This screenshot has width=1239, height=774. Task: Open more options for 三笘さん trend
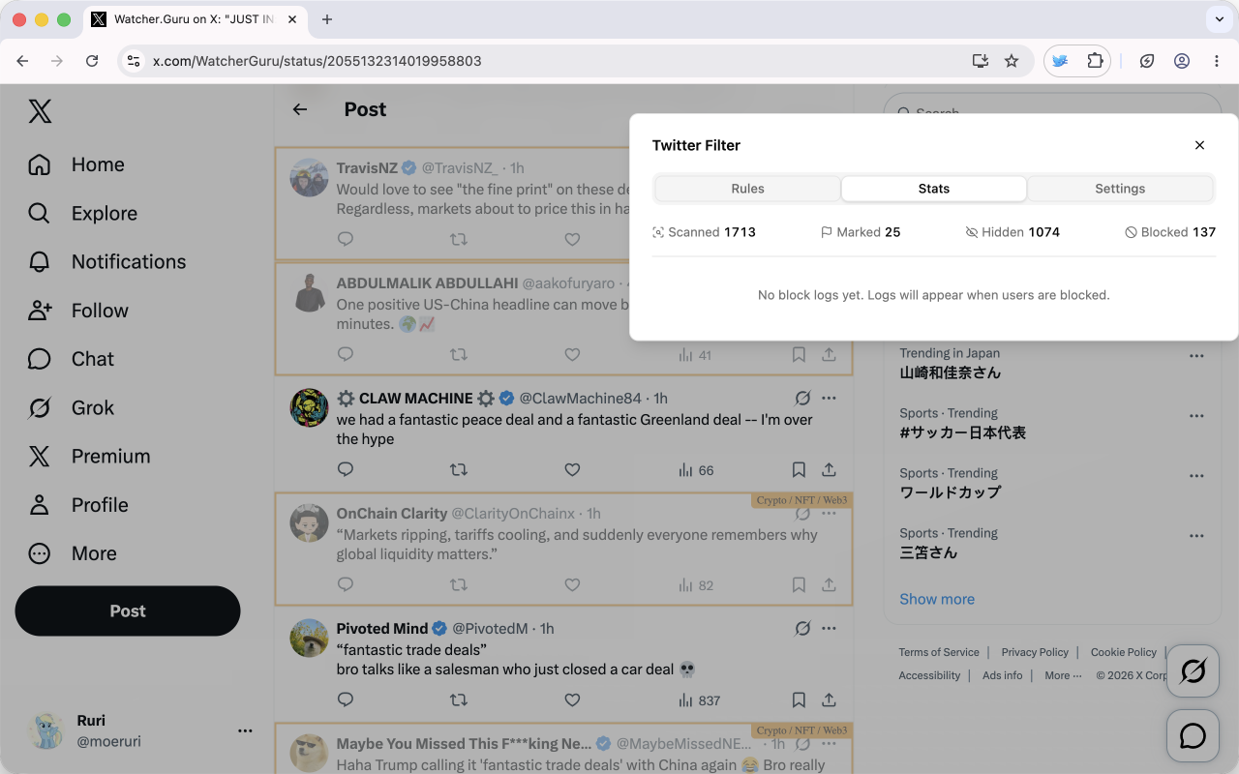(x=1196, y=535)
